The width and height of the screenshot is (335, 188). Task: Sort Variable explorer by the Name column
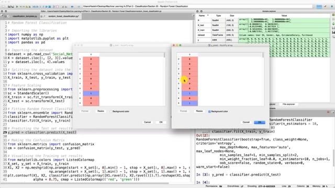coord(202,16)
